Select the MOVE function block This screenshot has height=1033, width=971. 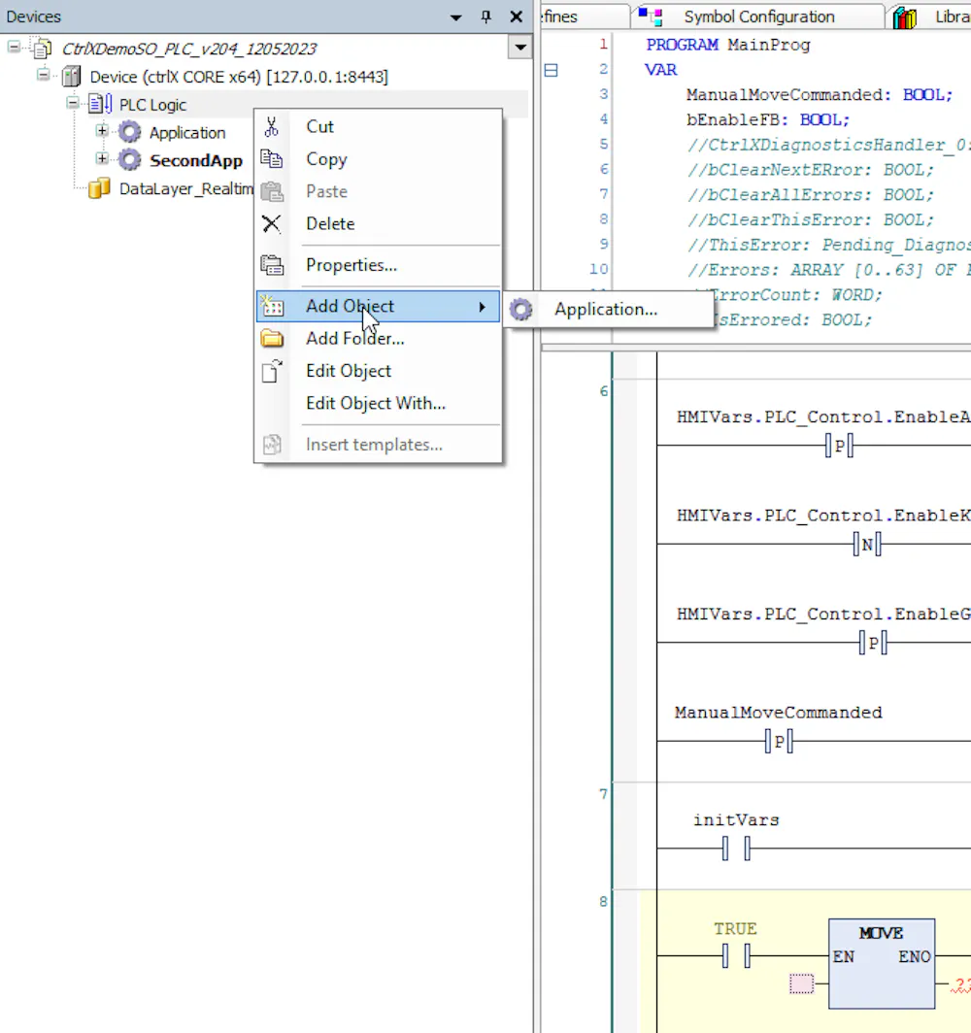[x=882, y=963]
